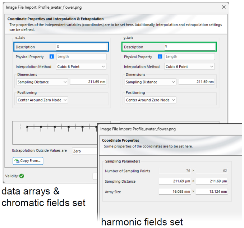Expand y-Axis Sampling Distance dimension dropdown
The height and width of the screenshot is (228, 244).
point(151,82)
